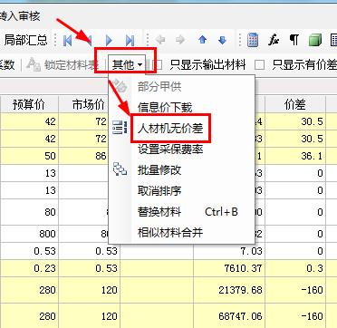337x328 pixels.
Task: Select 预算价 cell showing 0.23
Action: [29, 268]
